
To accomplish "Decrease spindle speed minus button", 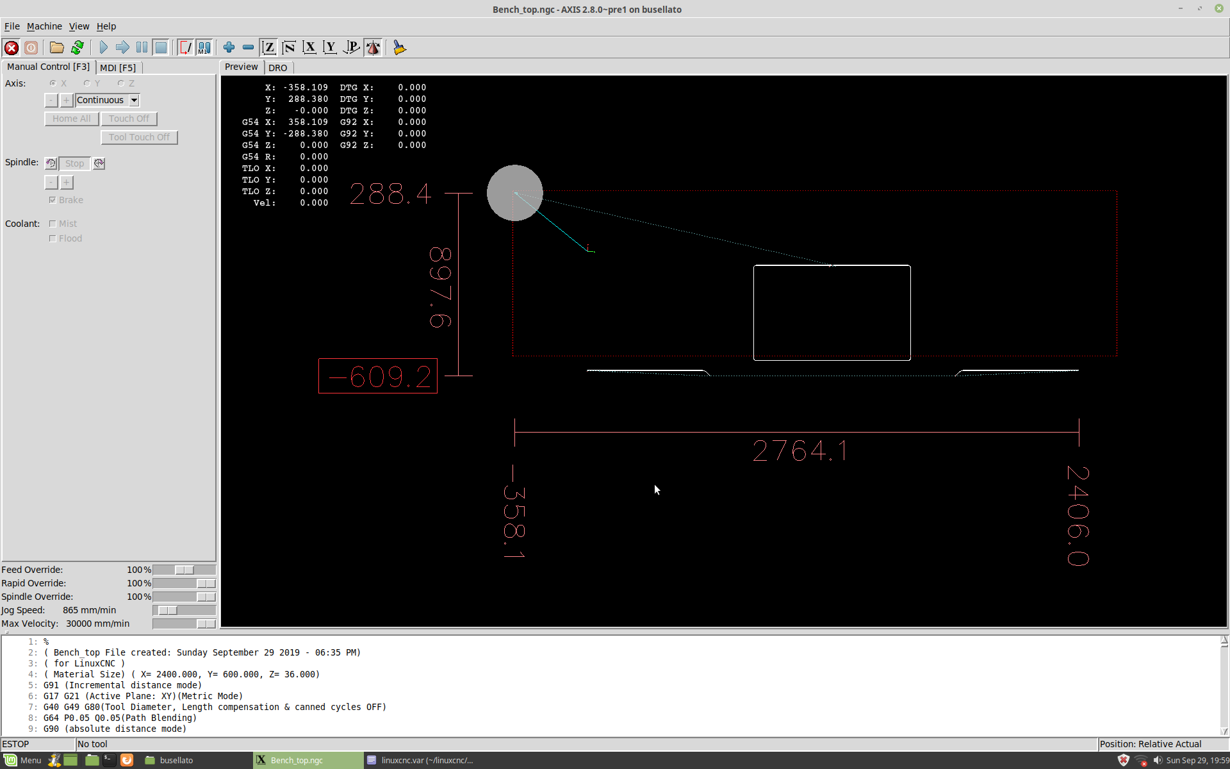I will [51, 183].
